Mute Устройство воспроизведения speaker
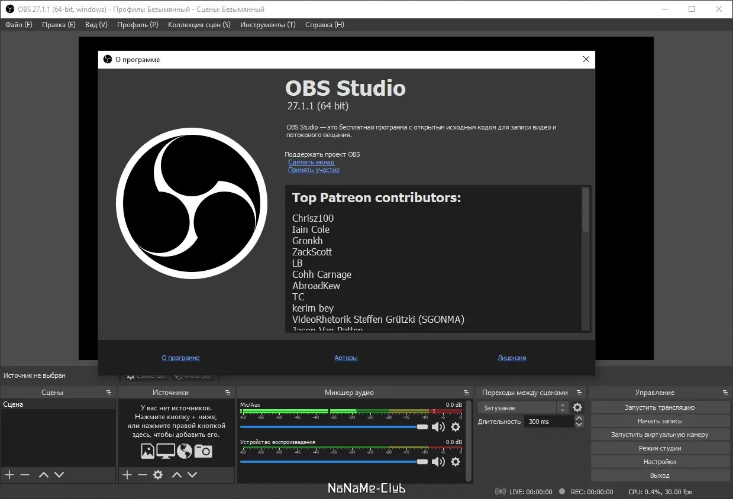The width and height of the screenshot is (733, 499). (x=438, y=462)
